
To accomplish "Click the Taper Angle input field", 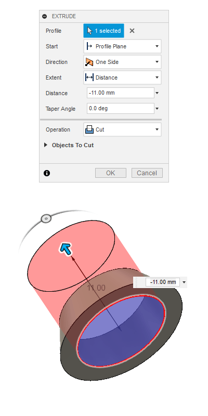I will point(121,109).
